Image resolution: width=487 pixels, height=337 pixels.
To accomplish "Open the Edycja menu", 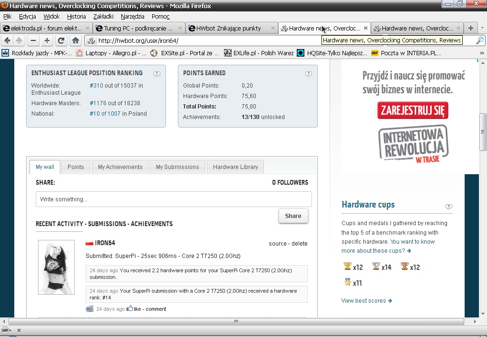I will click(x=27, y=17).
